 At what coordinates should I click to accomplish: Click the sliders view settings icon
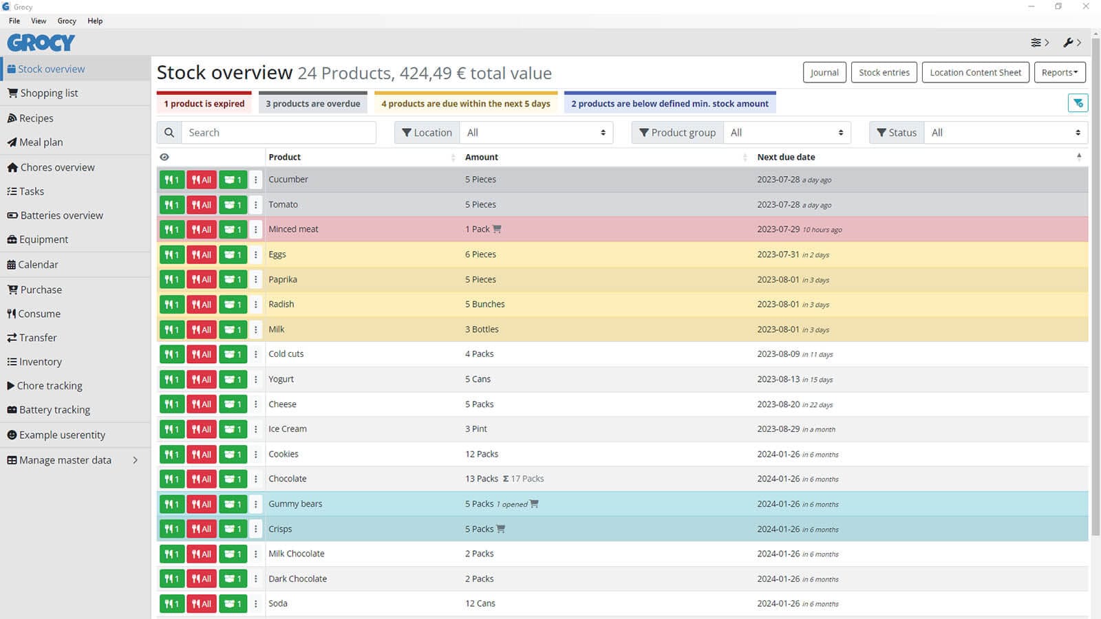click(1036, 43)
